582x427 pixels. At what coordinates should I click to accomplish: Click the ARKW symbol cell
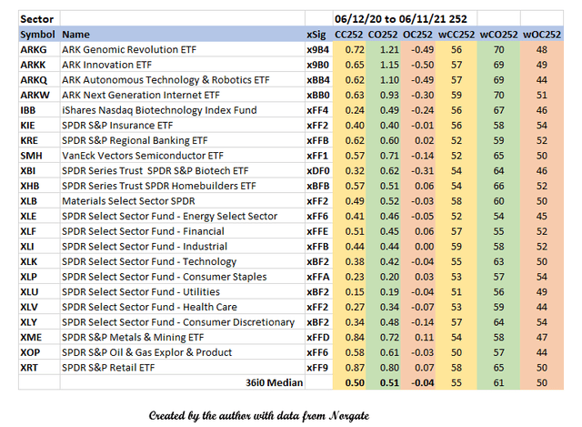[x=39, y=95]
